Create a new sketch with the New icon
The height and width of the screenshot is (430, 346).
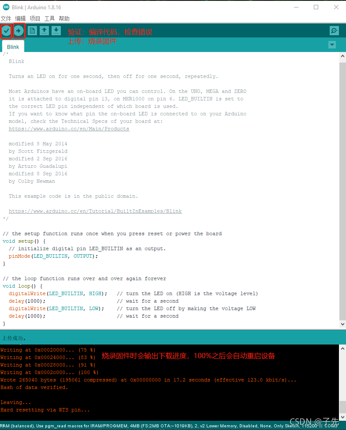click(x=32, y=31)
